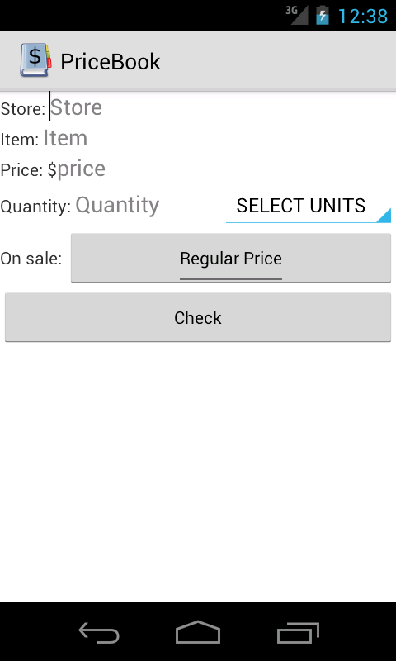Tap the "Store:" label
This screenshot has height=661, width=396.
point(23,109)
